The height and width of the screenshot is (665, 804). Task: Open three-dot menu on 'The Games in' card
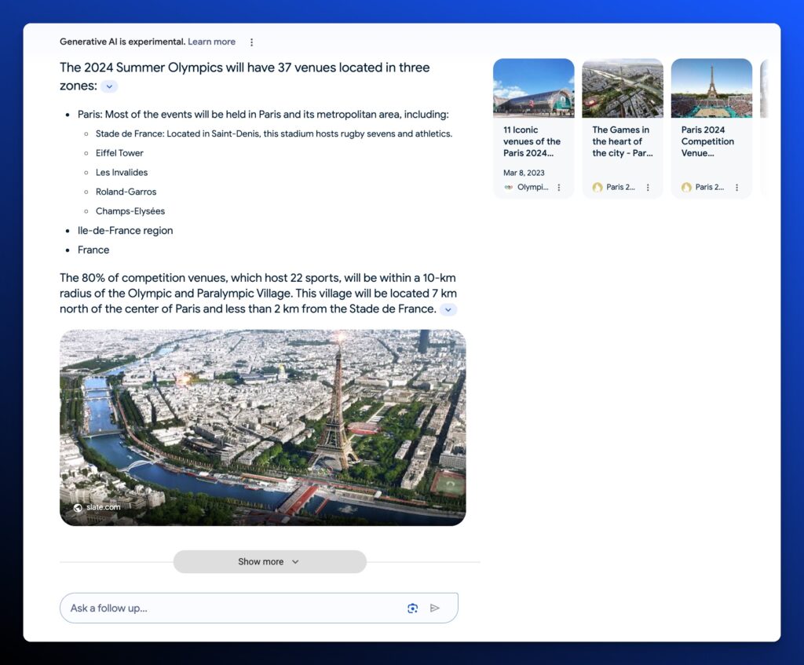(x=648, y=188)
